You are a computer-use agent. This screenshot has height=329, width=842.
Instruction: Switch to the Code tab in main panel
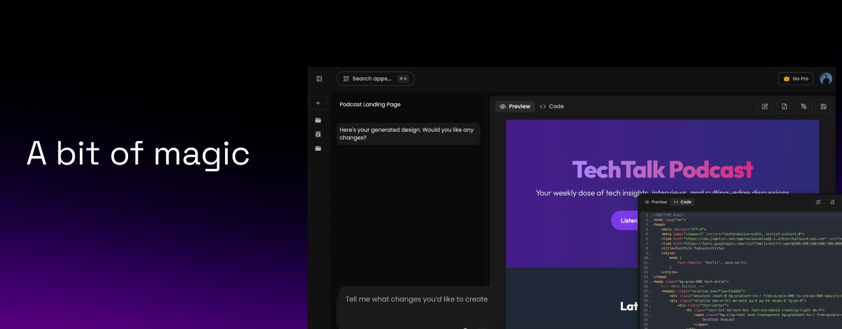coord(551,107)
